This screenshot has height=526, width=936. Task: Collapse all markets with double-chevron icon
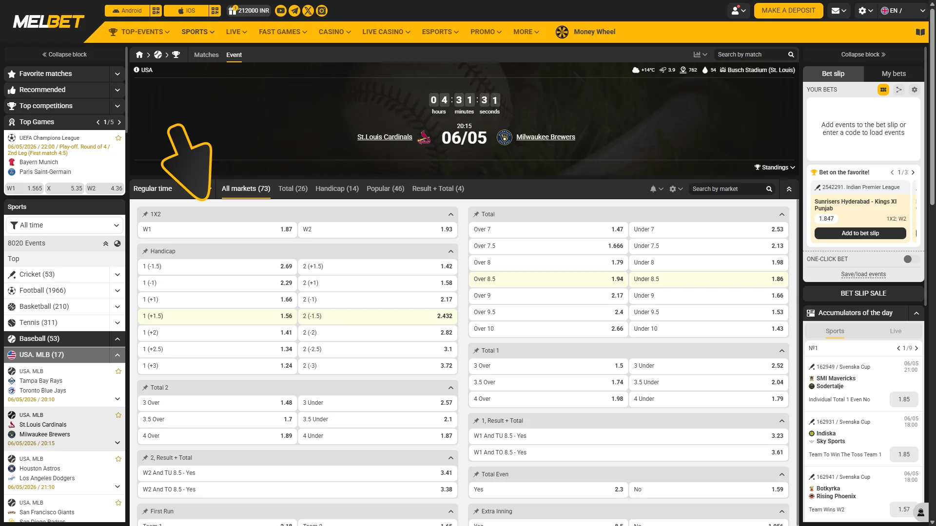click(x=789, y=189)
